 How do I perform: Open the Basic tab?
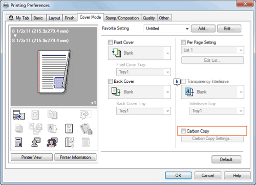38,18
